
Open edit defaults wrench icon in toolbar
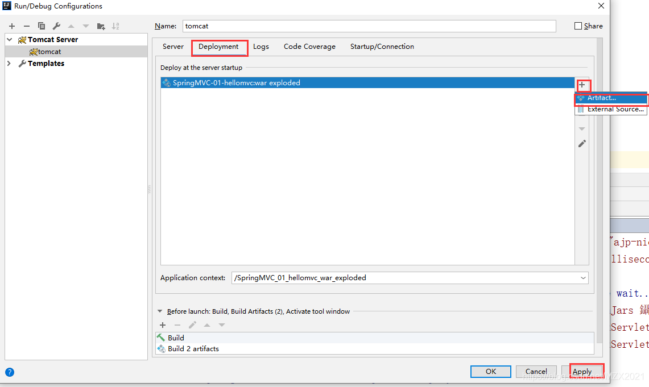(56, 26)
